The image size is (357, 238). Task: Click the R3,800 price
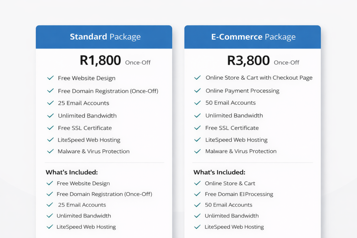tap(248, 61)
